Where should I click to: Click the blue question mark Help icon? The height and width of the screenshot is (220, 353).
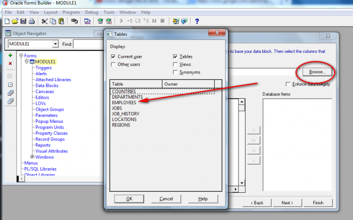pos(197,21)
